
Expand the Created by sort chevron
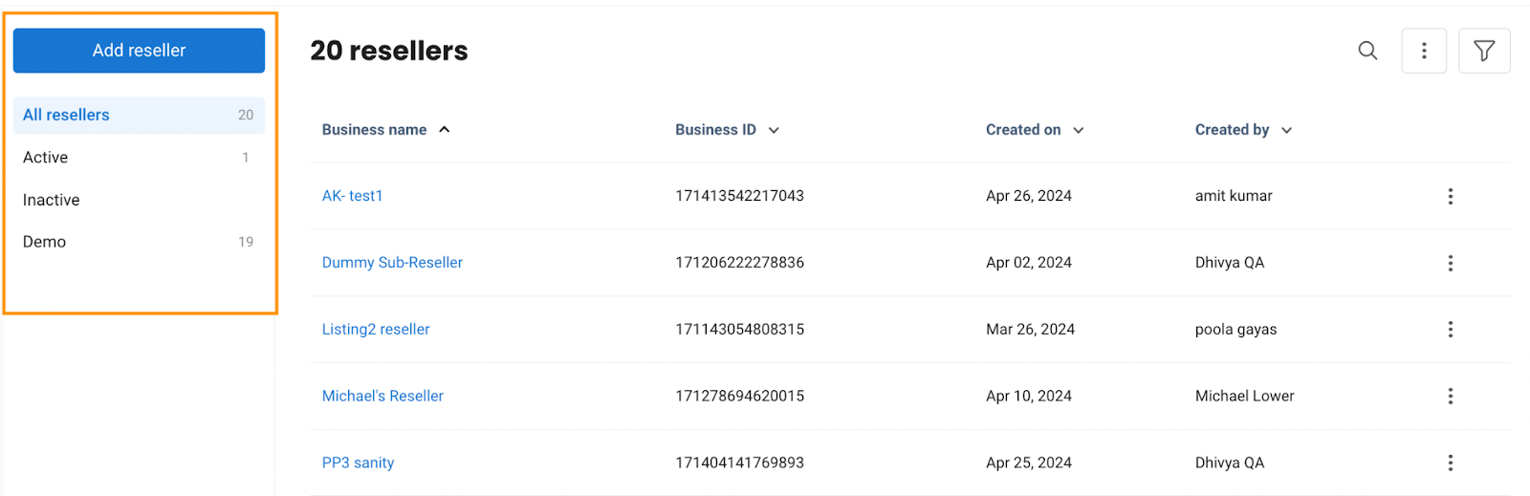[1287, 130]
